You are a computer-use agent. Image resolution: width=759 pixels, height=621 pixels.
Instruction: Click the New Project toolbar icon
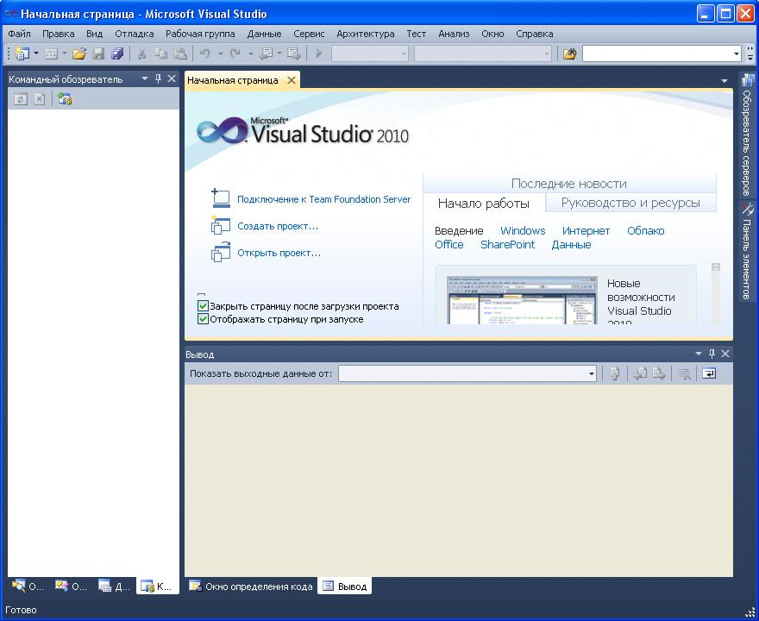22,53
